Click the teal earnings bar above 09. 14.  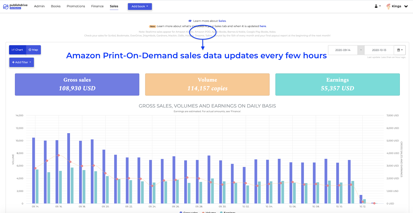coord(37,186)
